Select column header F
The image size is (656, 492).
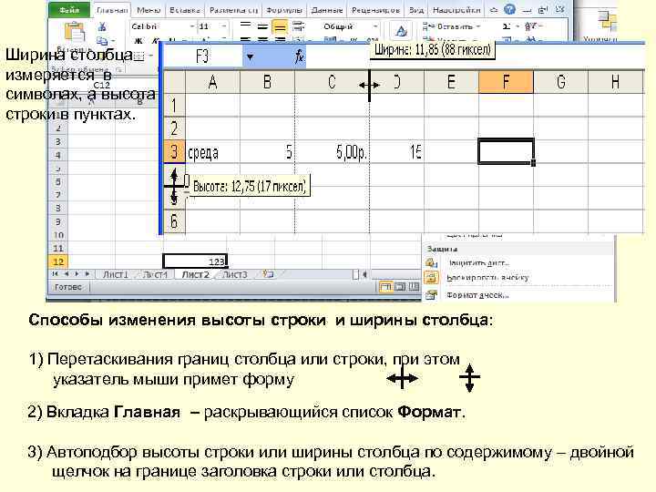click(x=507, y=82)
